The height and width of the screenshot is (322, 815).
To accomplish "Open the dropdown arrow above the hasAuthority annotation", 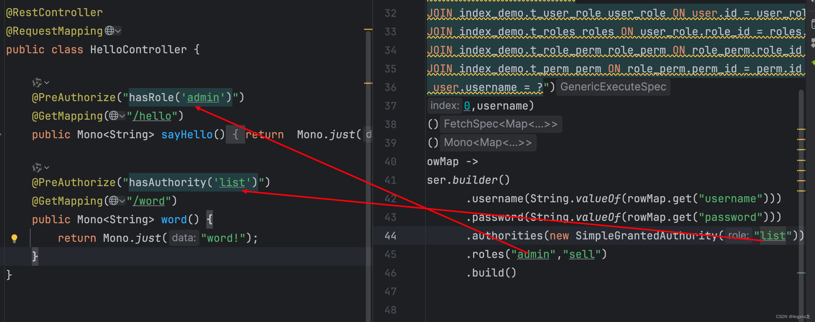I will [47, 167].
